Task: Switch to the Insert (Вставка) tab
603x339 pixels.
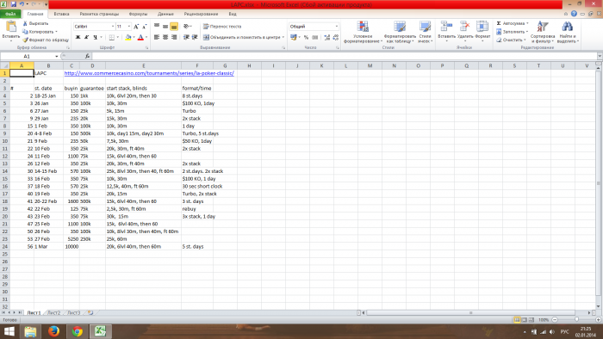Action: coord(61,14)
